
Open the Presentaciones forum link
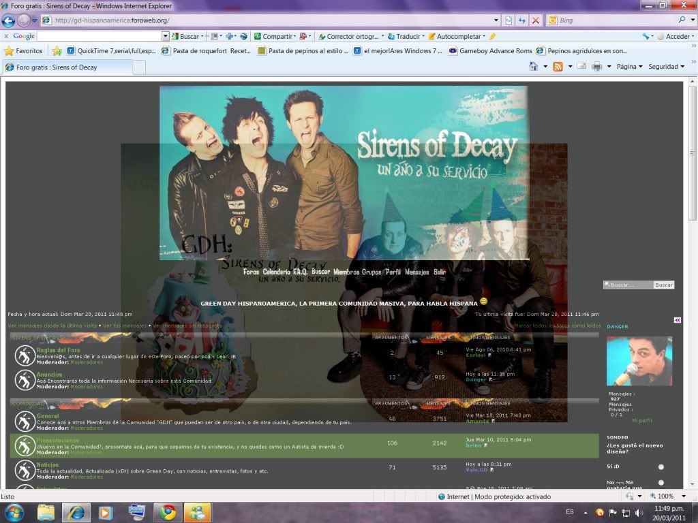[58, 441]
